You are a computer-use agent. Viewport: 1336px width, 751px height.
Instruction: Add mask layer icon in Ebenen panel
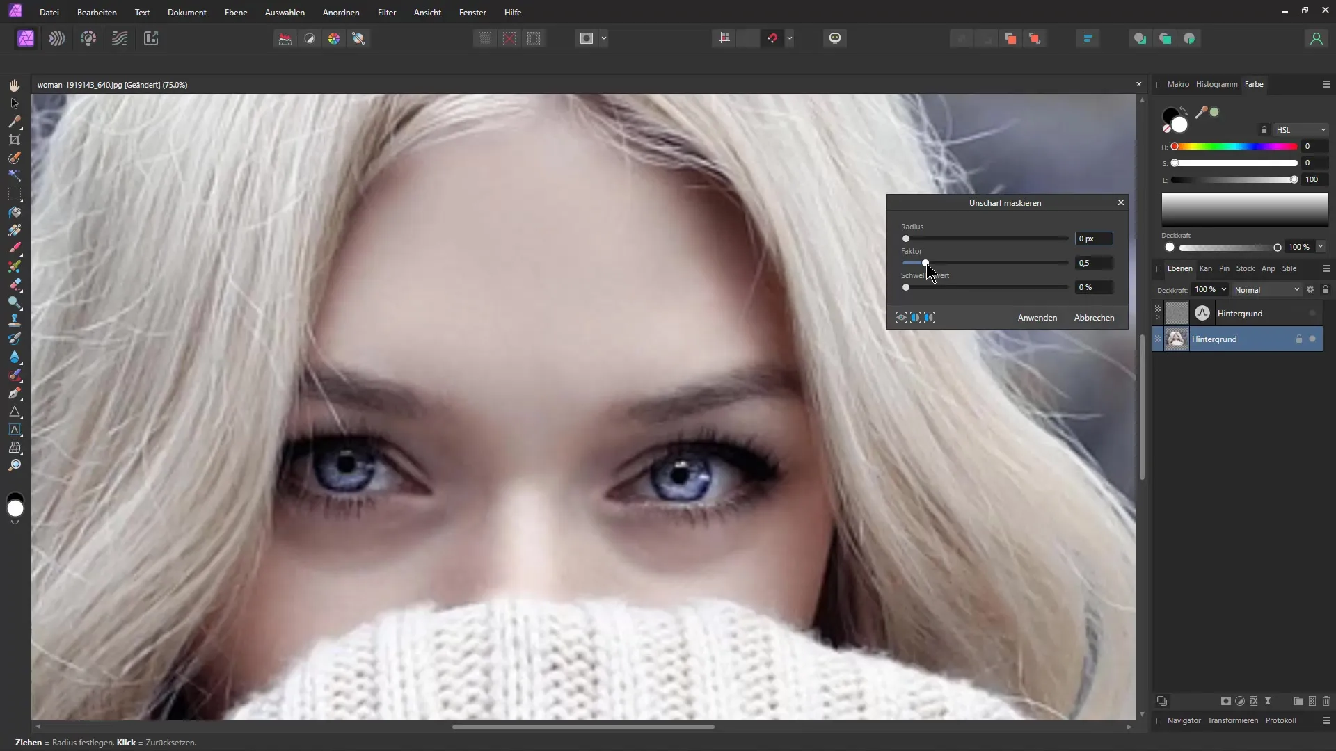pyautogui.click(x=1226, y=701)
